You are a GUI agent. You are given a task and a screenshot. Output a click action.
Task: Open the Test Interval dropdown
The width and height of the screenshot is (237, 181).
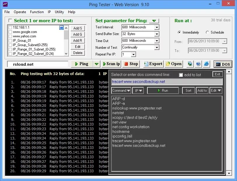pyautogui.click(x=157, y=27)
